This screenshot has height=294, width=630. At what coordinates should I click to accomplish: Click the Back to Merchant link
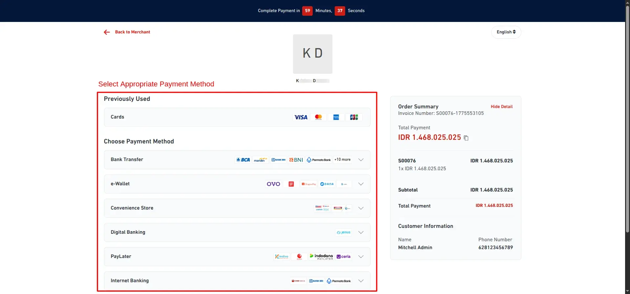(133, 32)
